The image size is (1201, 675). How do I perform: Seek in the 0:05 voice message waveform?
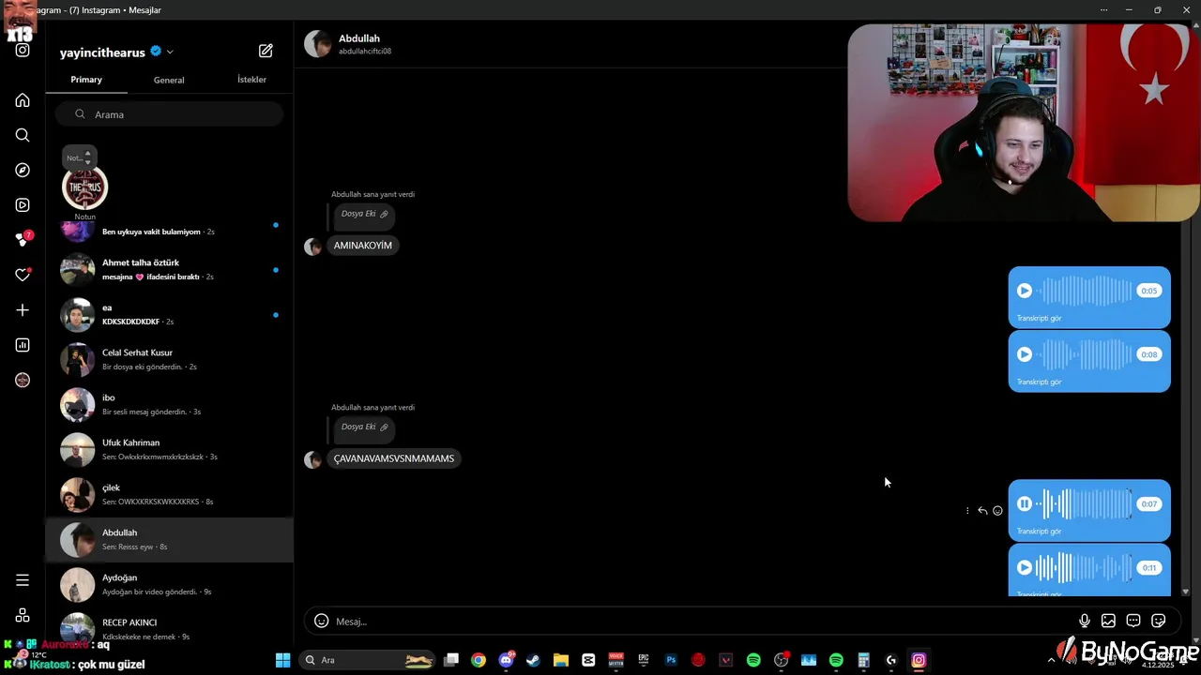coord(1086,291)
